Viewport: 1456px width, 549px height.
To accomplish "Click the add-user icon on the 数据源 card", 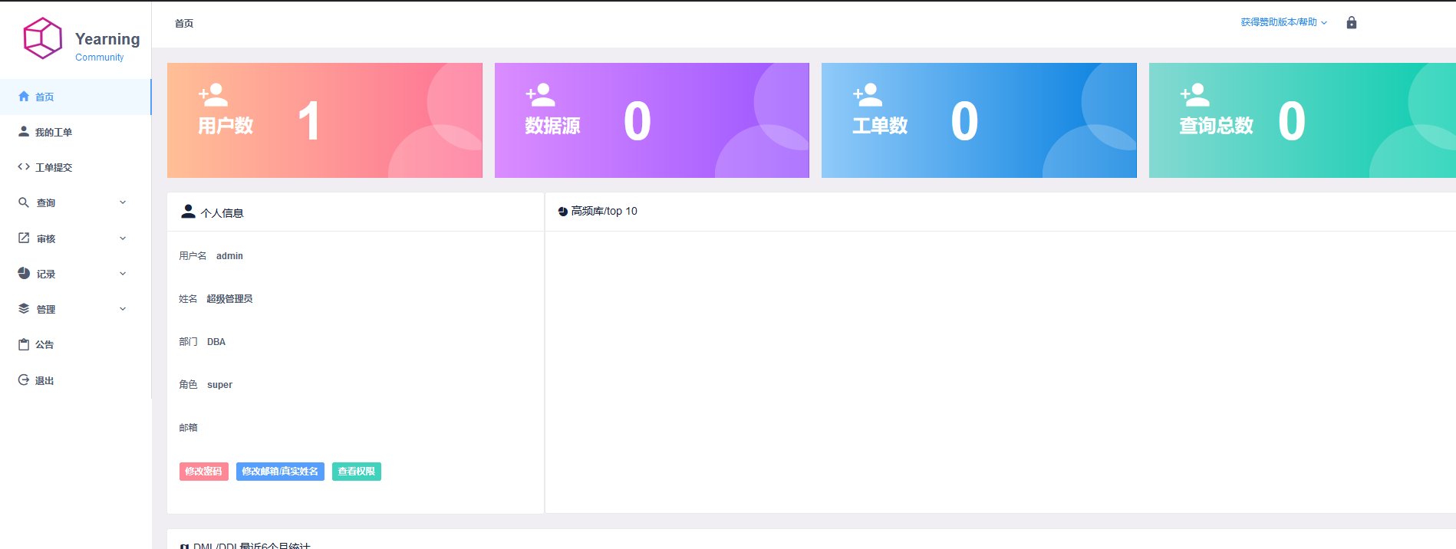I will click(541, 95).
